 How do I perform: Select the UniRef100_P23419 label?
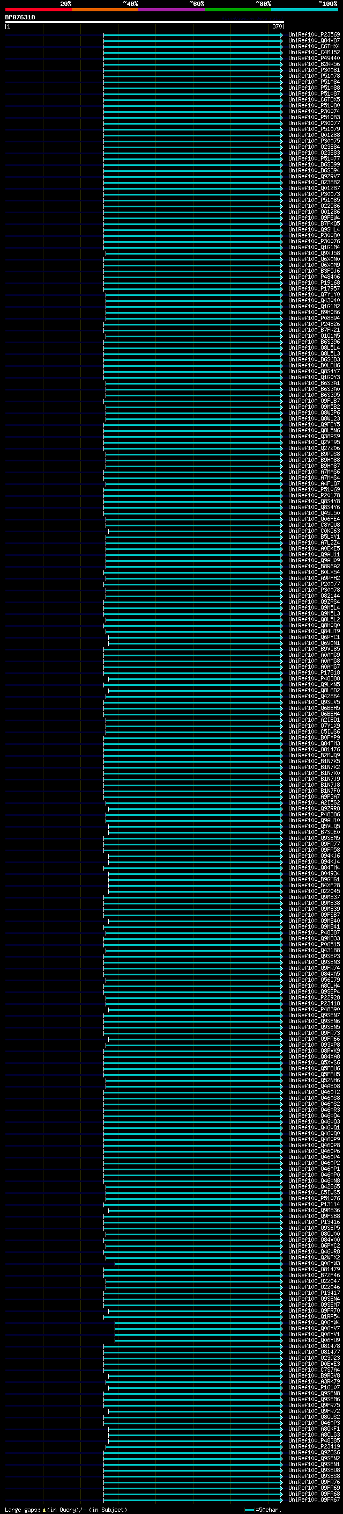314,1446
